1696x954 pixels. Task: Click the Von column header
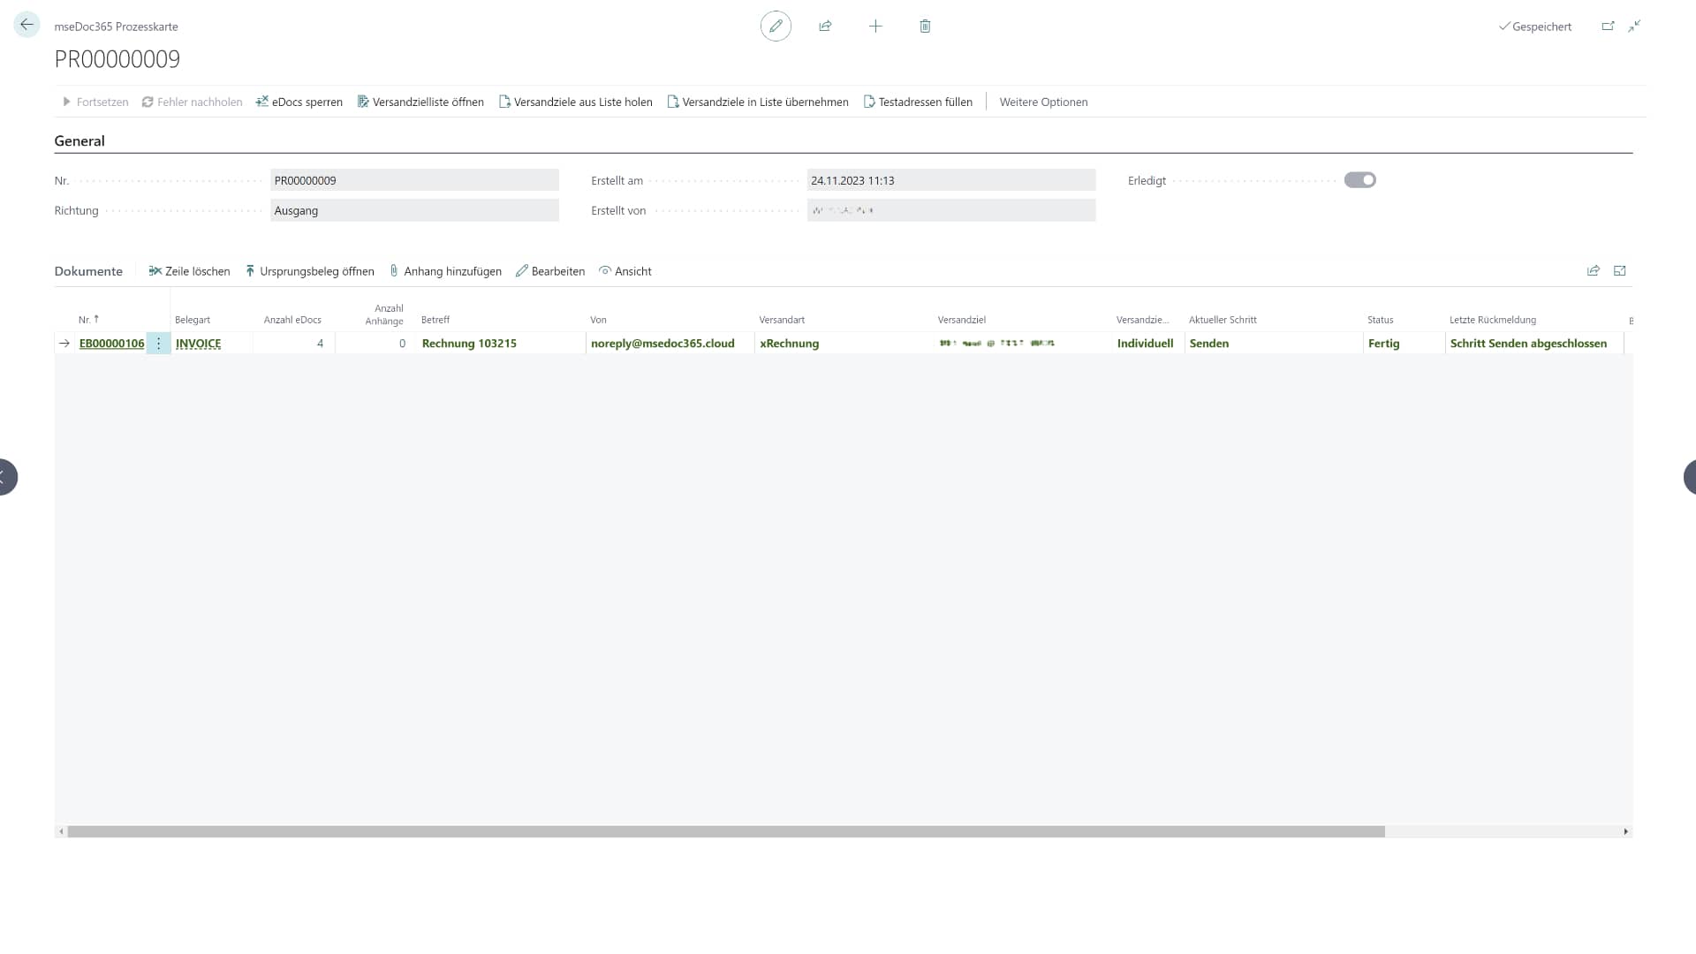tap(598, 320)
